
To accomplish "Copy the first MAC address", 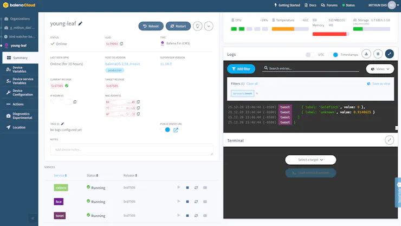I will [x=138, y=102].
